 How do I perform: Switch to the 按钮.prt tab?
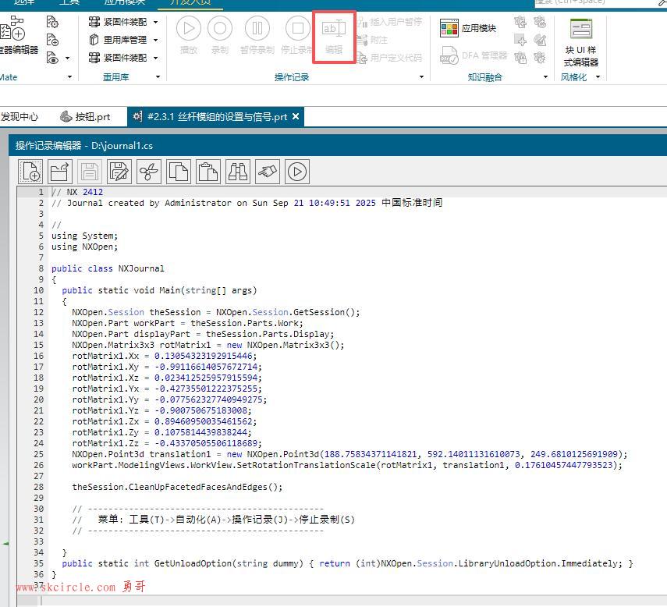86,117
